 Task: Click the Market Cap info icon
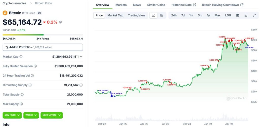21,57
